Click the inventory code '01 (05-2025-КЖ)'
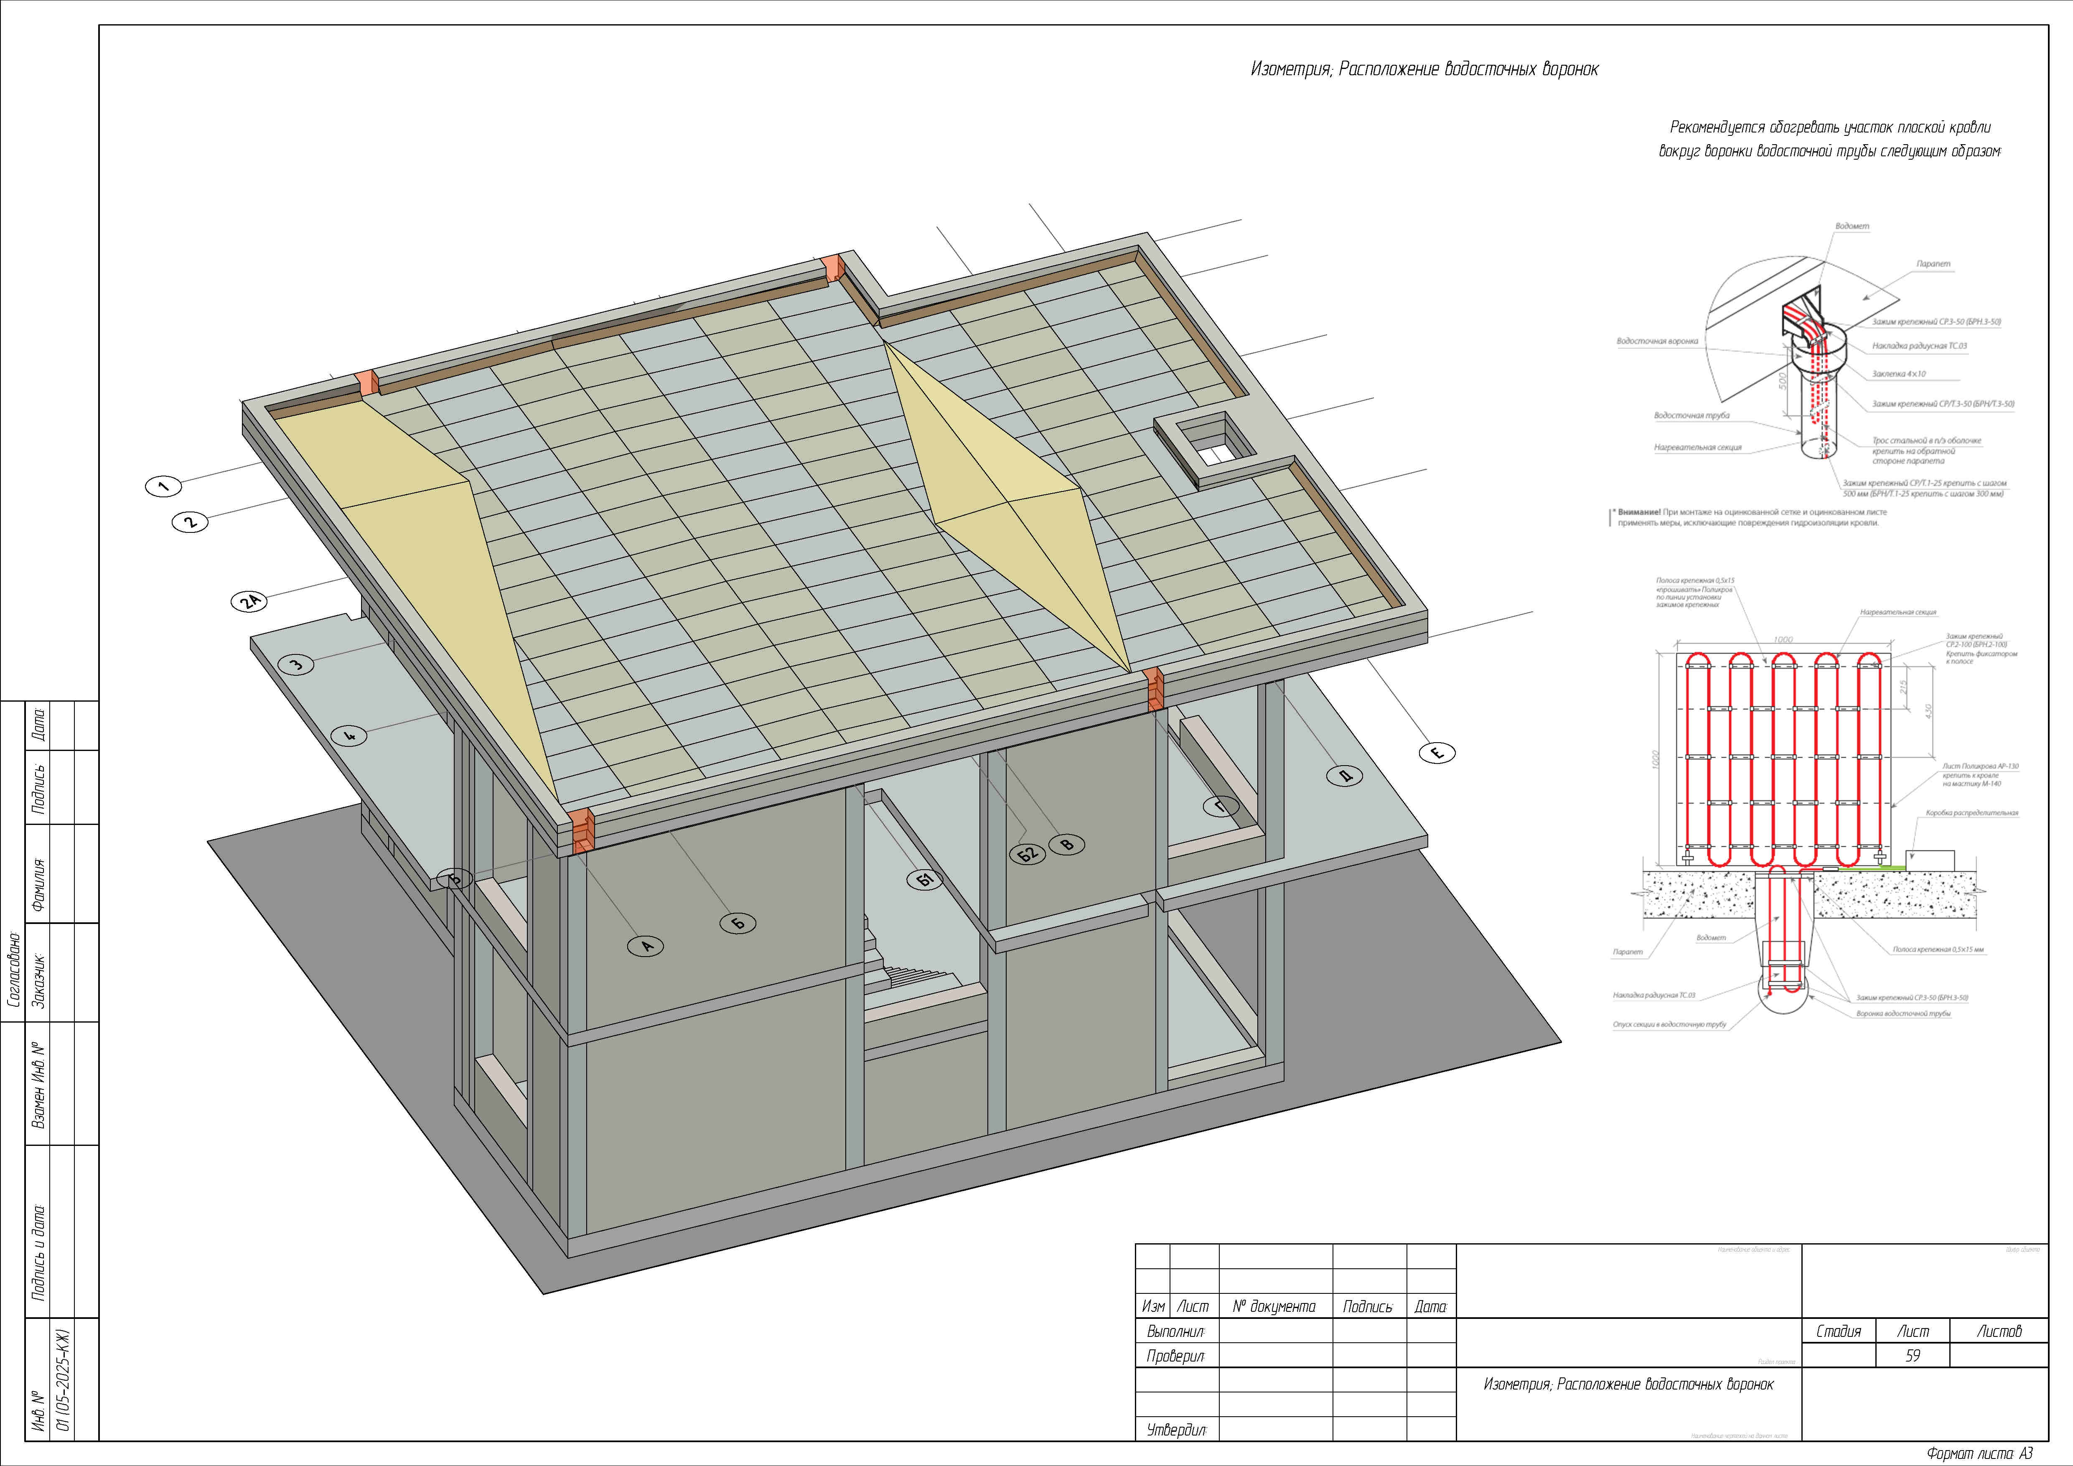 coord(63,1379)
